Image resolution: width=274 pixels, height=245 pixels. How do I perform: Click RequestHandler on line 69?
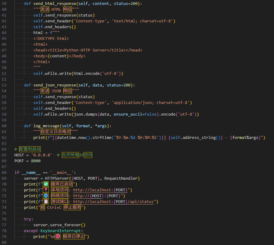pyautogui.click(x=121, y=178)
